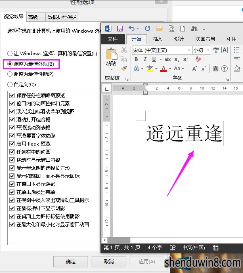This screenshot has height=273, width=243.
Task: Click the character border A icon
Action: [224, 50]
